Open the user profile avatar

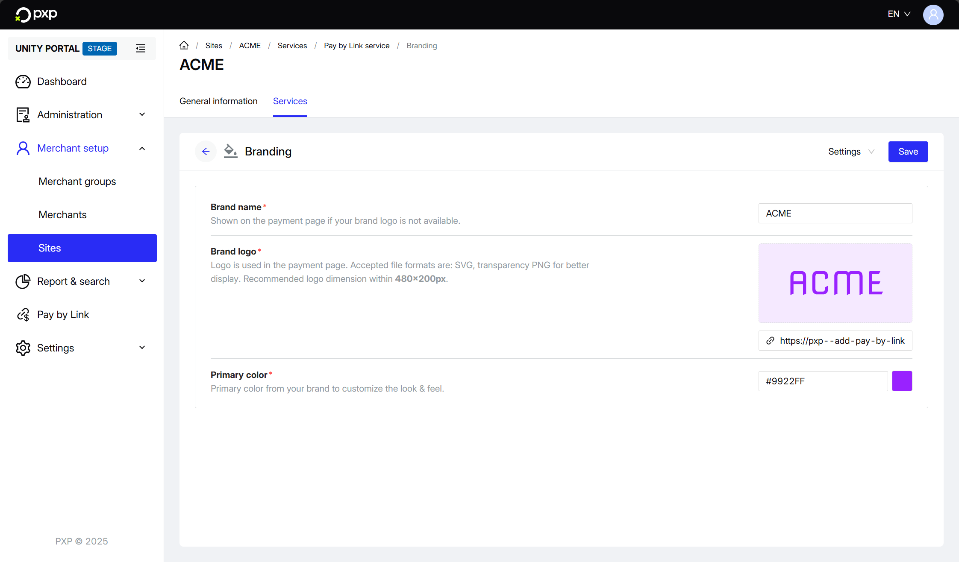[x=933, y=15]
